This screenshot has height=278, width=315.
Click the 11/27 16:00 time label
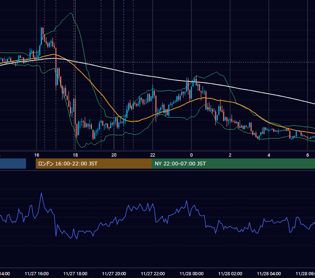coord(37,273)
